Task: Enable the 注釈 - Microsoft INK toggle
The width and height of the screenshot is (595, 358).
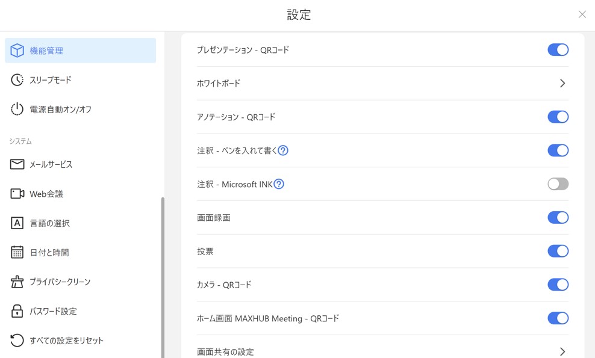Action: click(558, 184)
